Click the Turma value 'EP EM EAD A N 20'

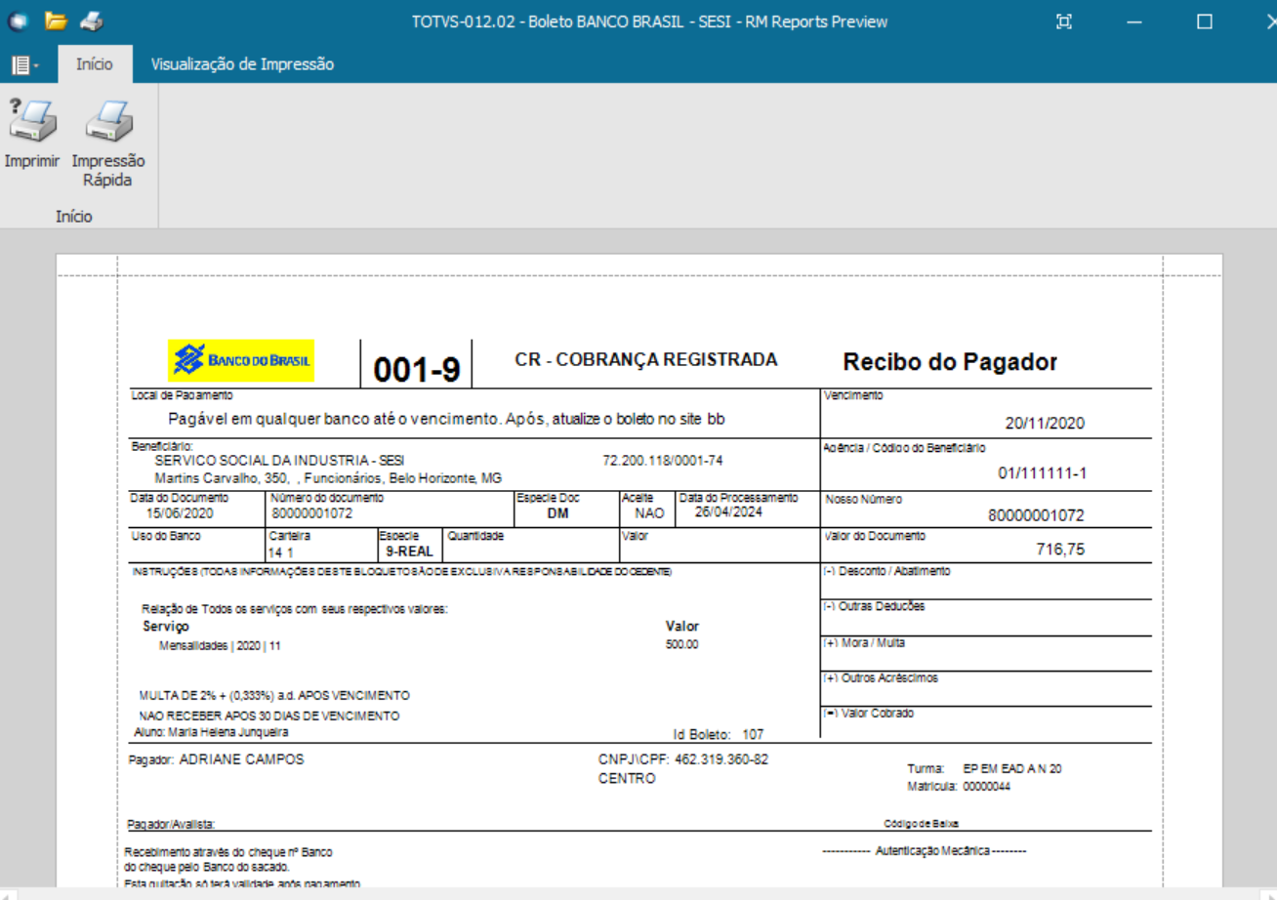click(1012, 768)
